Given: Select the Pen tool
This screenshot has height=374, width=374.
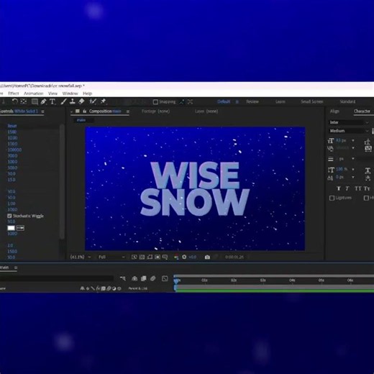Looking at the screenshot, I should [43, 101].
